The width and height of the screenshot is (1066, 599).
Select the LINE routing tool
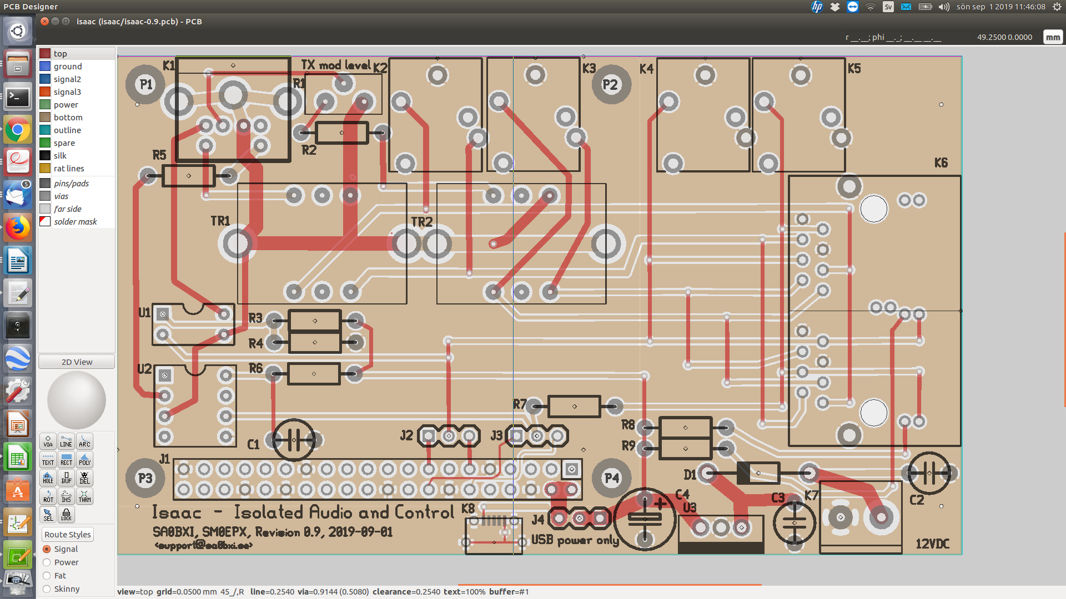66,441
